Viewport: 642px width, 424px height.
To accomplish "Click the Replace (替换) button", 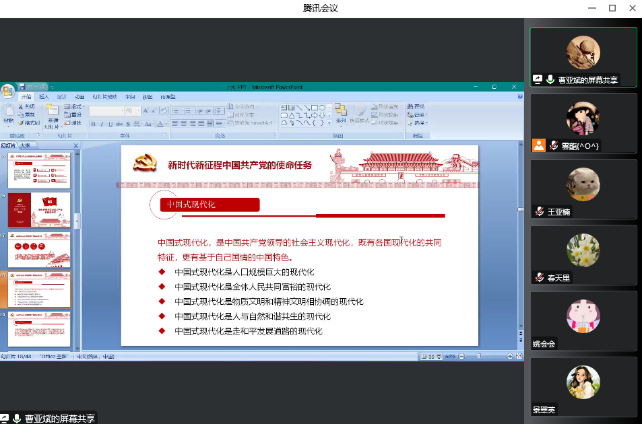I will point(417,115).
